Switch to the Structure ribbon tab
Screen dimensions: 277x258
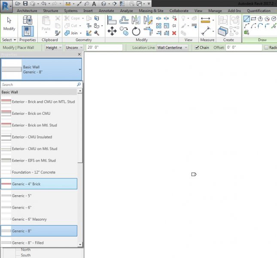click(51, 11)
